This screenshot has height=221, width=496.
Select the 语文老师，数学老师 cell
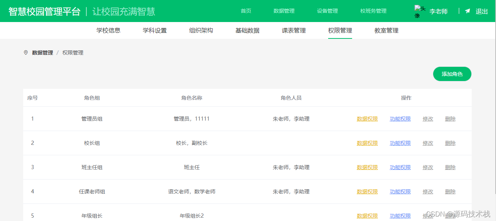[192, 192]
